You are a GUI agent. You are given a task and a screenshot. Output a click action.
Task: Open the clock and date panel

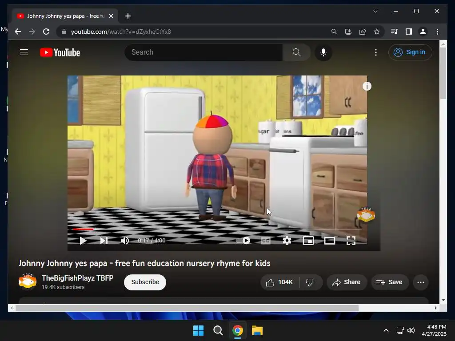tap(434, 330)
